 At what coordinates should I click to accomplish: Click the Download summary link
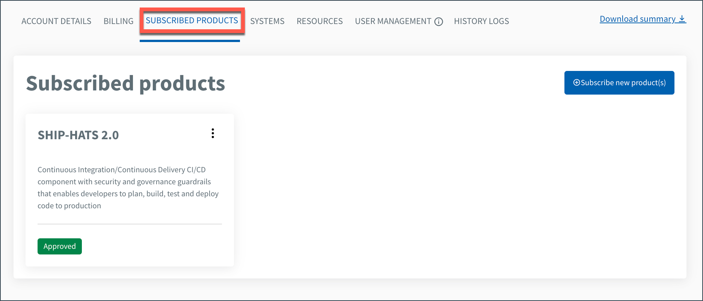[x=643, y=19]
